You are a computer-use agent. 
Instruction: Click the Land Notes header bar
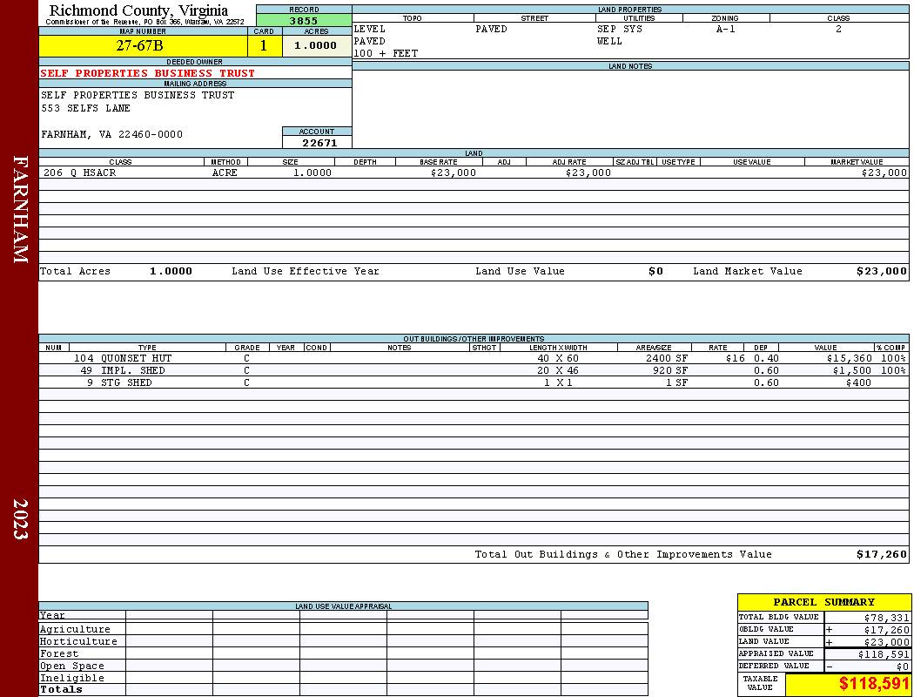click(630, 66)
